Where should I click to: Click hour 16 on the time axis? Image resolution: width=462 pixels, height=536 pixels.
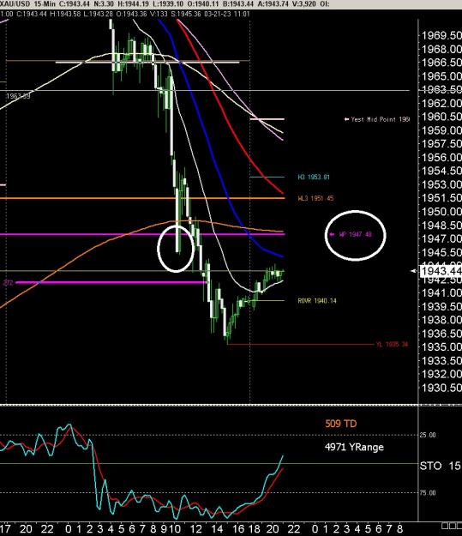(x=238, y=529)
